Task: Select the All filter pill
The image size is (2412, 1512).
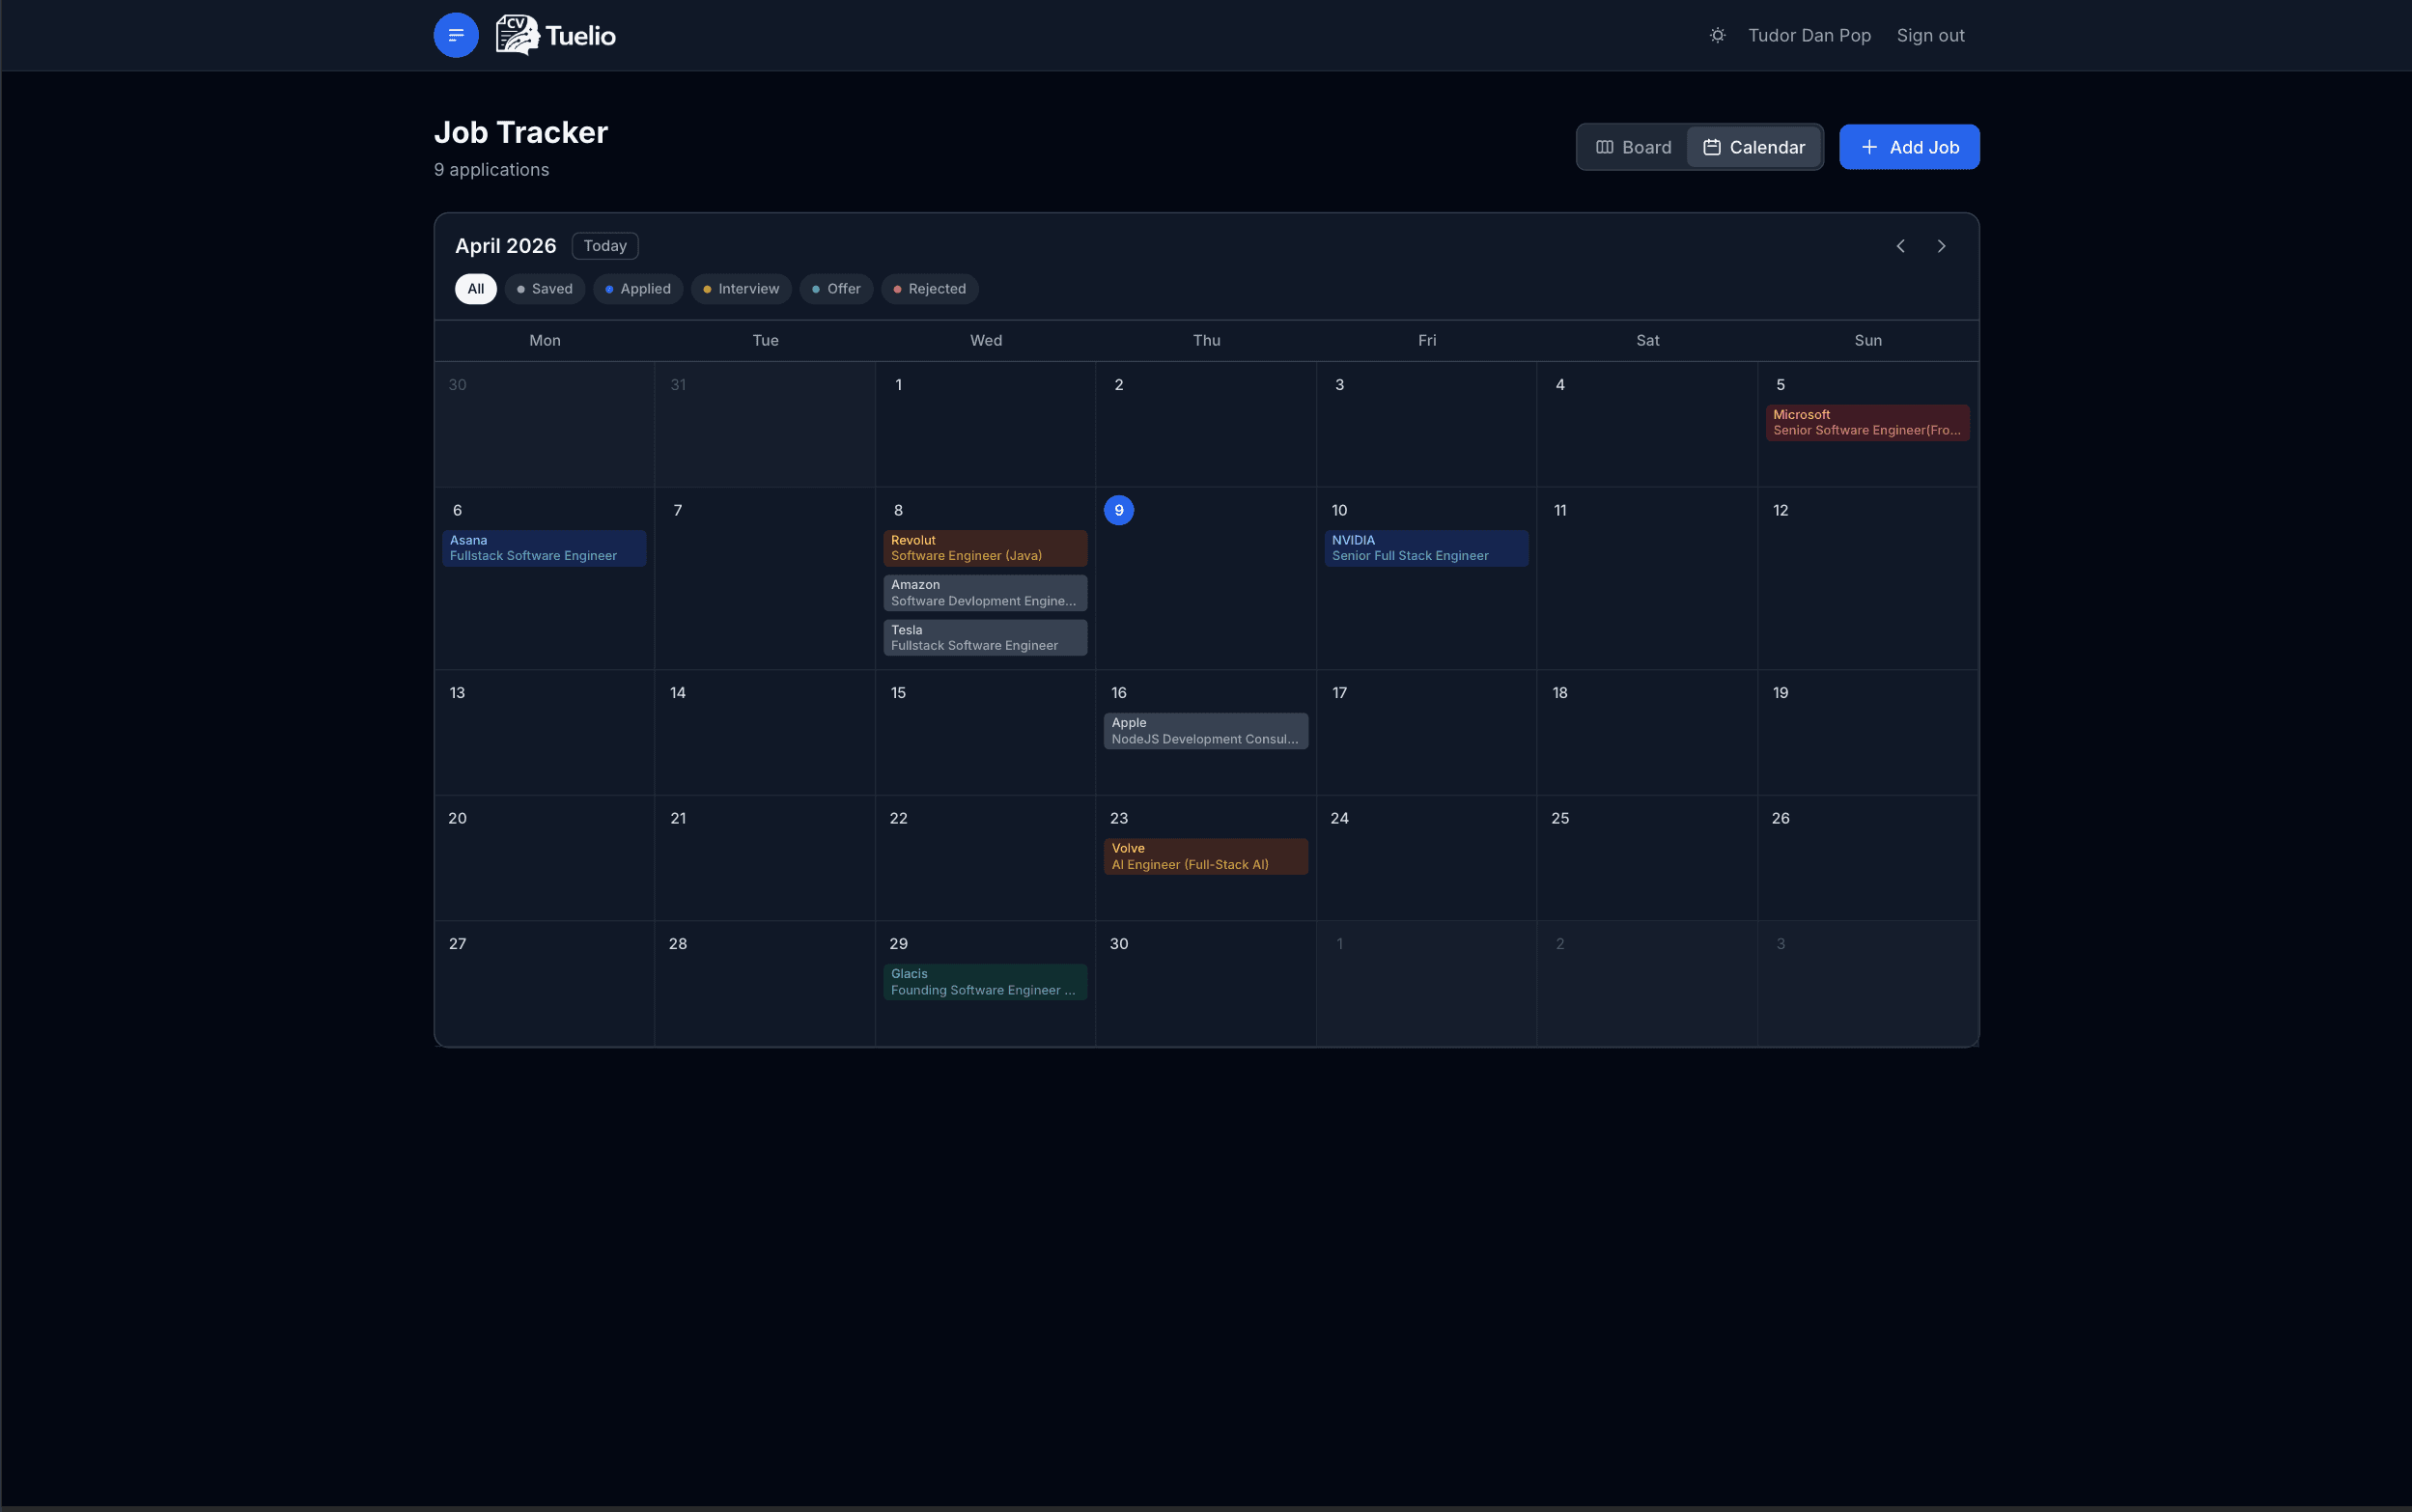Action: [x=475, y=289]
